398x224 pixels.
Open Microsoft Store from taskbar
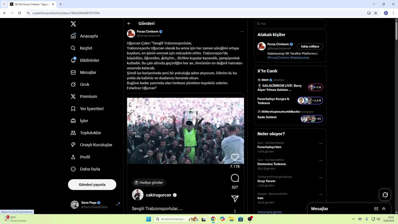pos(240,219)
